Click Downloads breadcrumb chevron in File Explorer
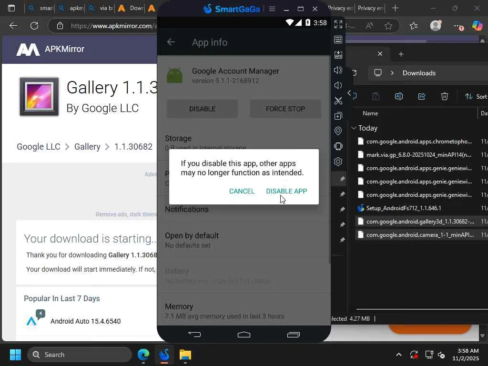The height and width of the screenshot is (366, 488). [392, 73]
